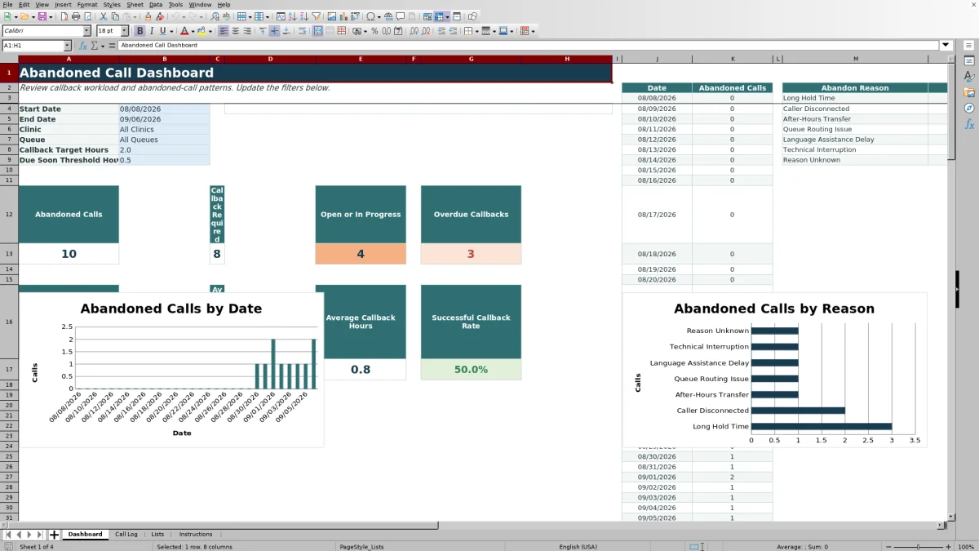979x551 pixels.
Task: Click the Increase Indent icon
Action: [441, 31]
